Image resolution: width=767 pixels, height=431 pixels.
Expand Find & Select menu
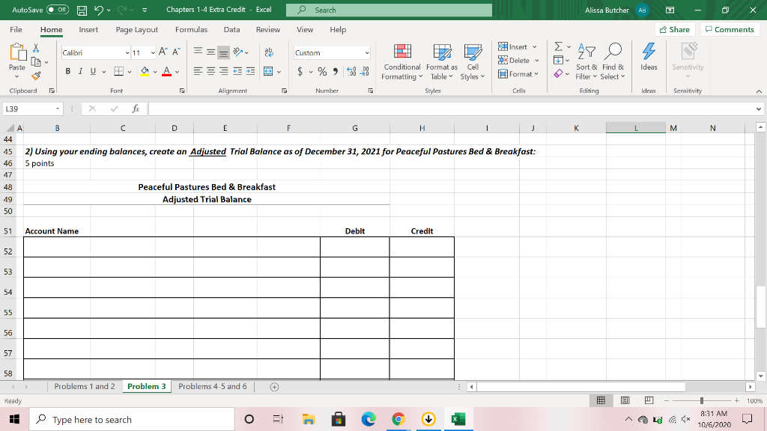(613, 62)
